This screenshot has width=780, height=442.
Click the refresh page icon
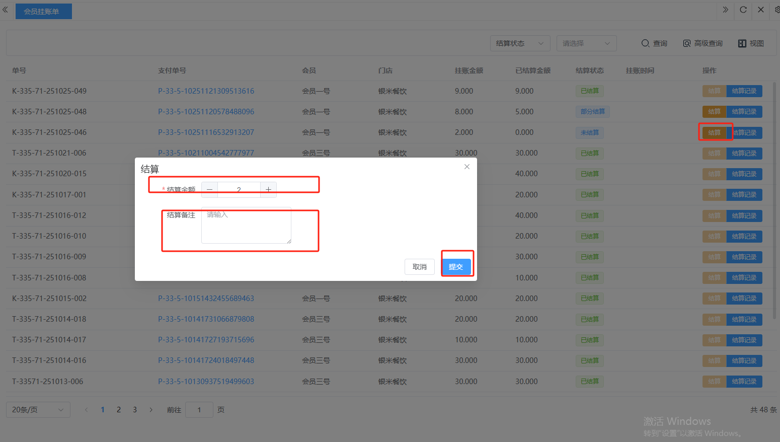coord(743,10)
